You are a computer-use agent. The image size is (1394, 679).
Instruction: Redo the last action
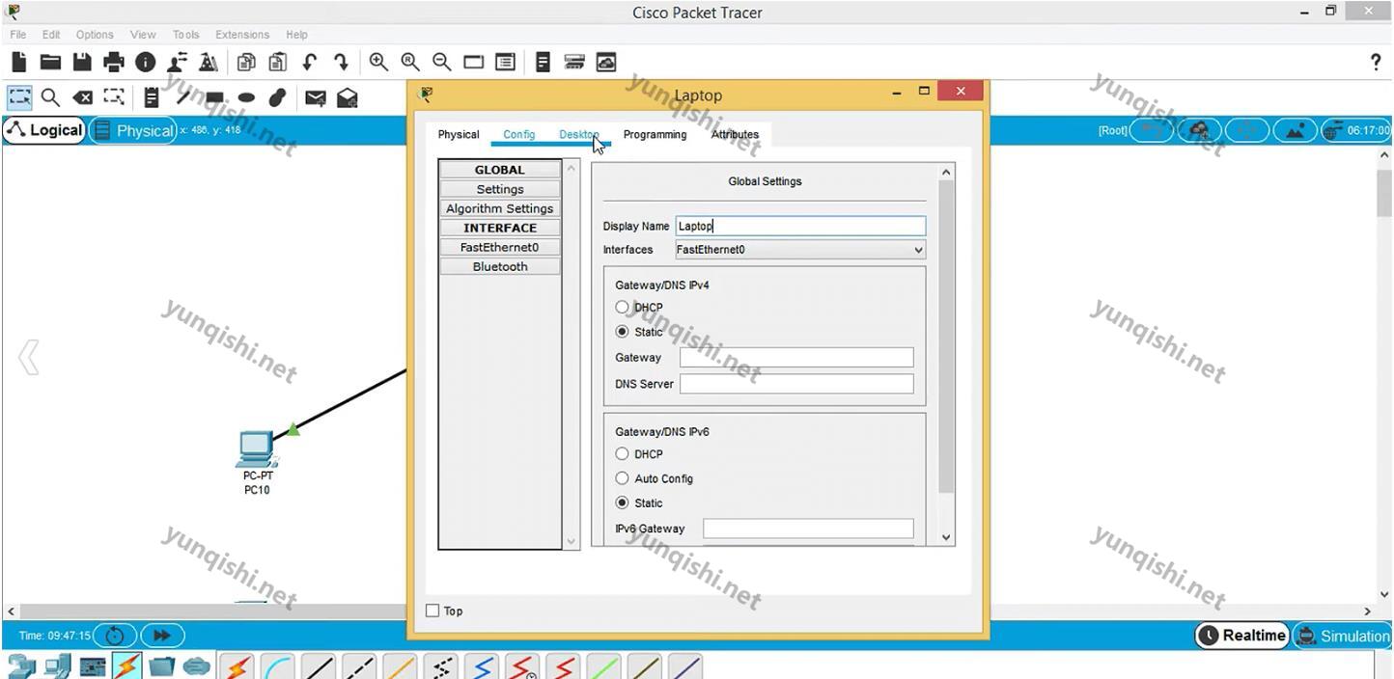(x=341, y=63)
